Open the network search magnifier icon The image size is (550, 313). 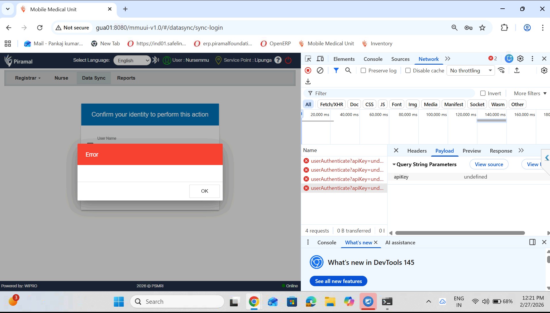click(x=348, y=70)
